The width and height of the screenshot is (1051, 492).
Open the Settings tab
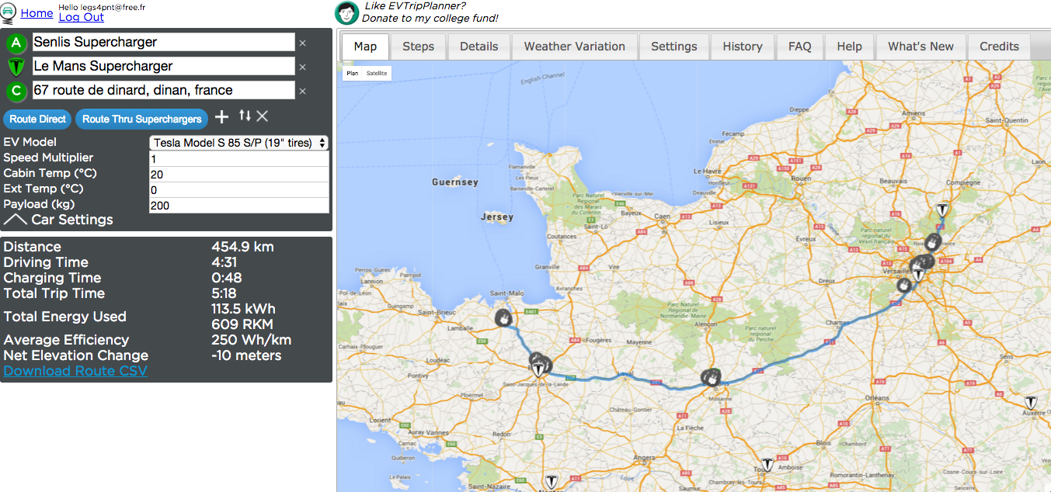click(674, 47)
